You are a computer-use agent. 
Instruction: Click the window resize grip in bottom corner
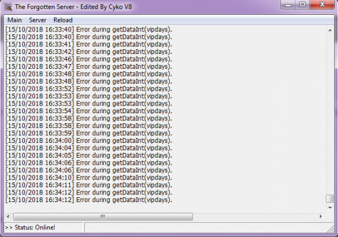coord(331,229)
